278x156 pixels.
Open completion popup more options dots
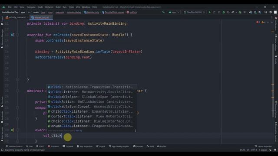point(135,131)
